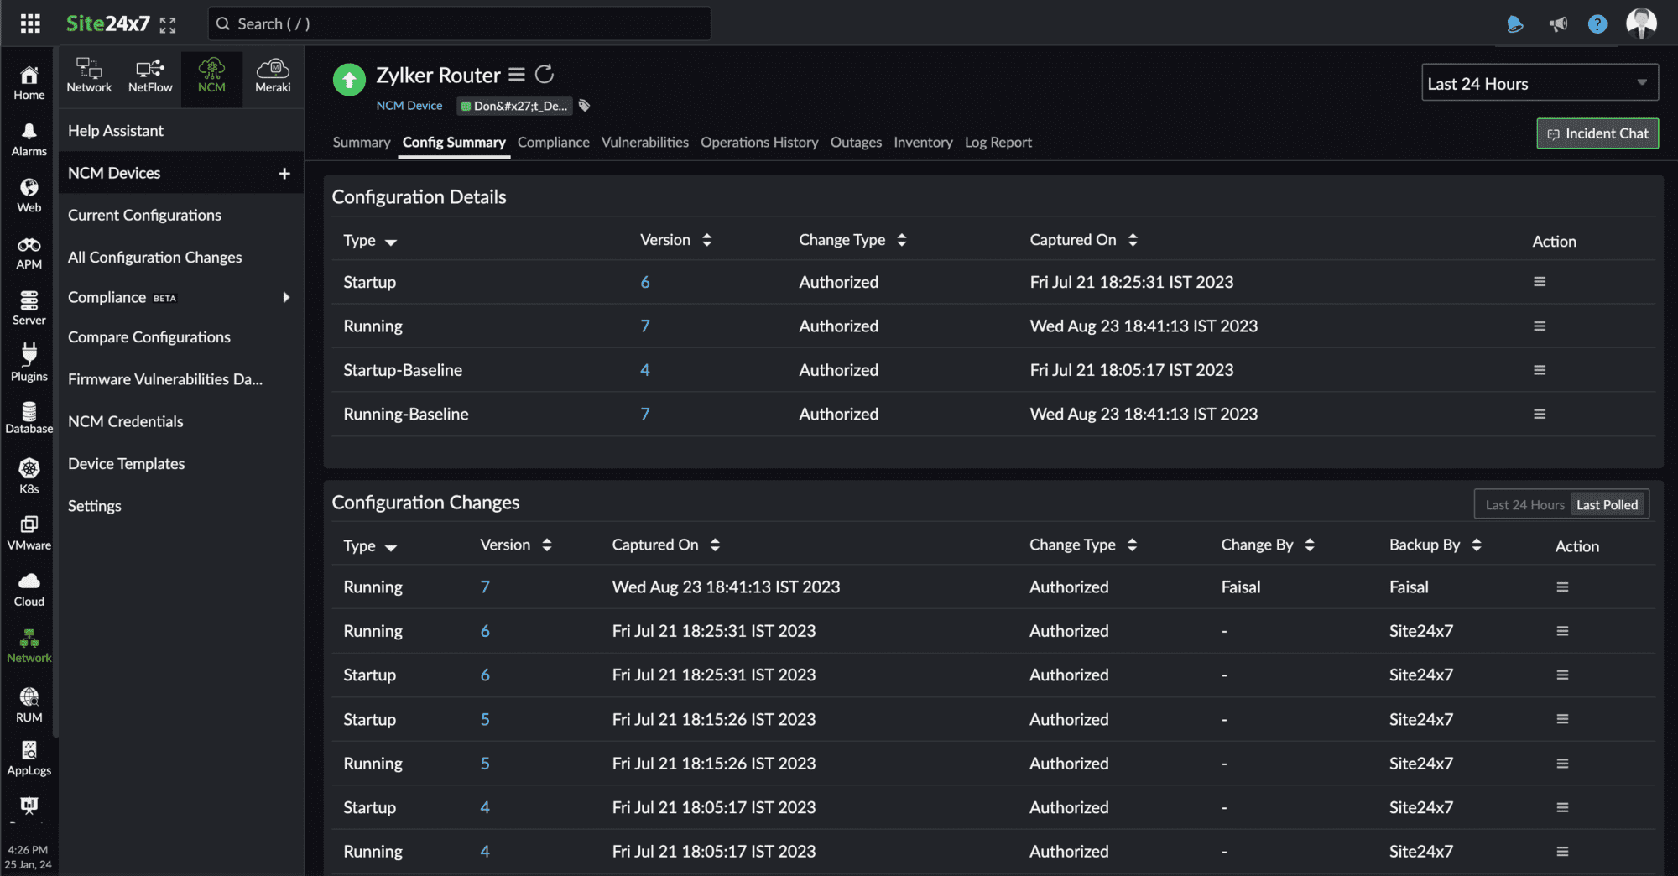Open the Alarms bell in sidebar
This screenshot has width=1678, height=876.
29,138
